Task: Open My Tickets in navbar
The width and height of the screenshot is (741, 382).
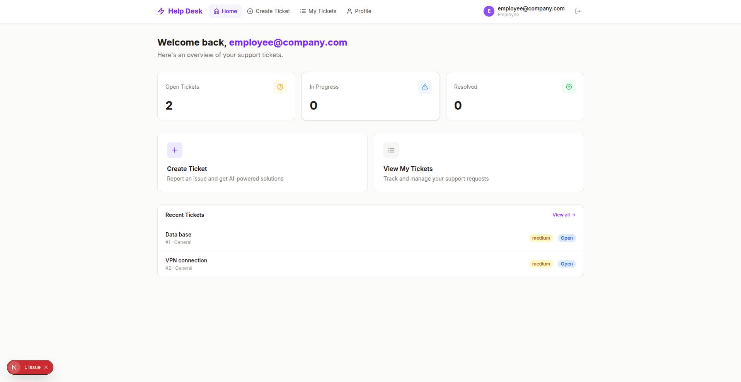Action: [x=318, y=11]
